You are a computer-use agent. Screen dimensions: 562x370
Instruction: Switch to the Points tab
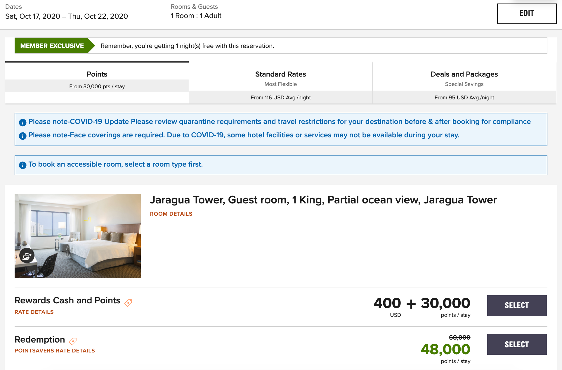97,79
